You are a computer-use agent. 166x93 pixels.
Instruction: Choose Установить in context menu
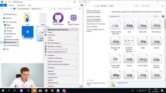(x=61, y=35)
